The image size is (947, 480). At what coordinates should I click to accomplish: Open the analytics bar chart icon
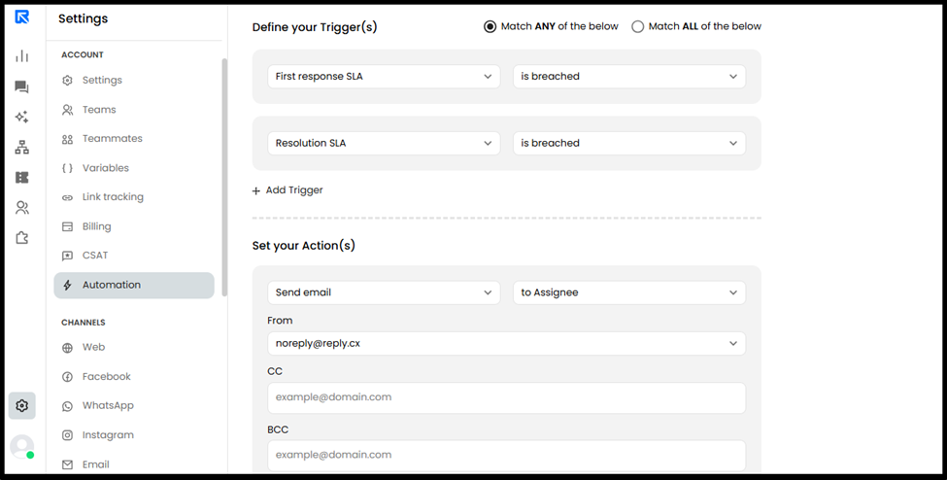(21, 56)
